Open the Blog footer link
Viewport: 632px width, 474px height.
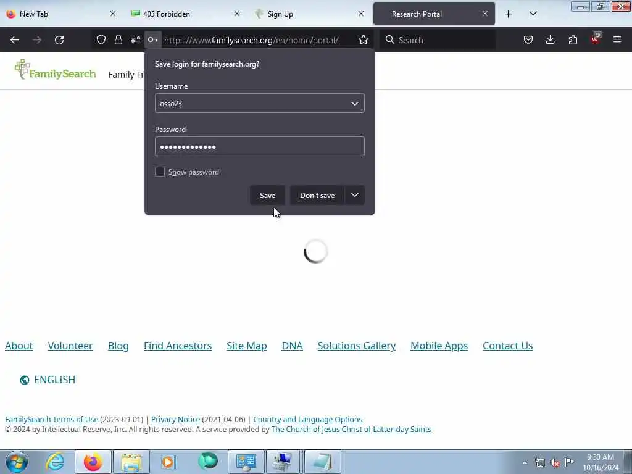click(x=118, y=346)
